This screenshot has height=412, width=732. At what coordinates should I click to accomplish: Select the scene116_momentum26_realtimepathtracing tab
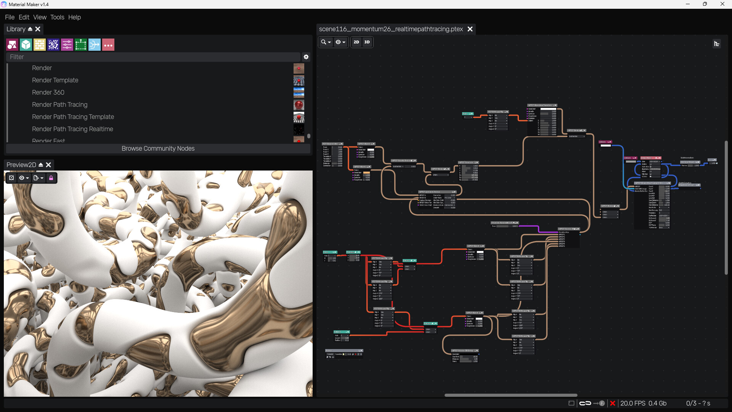click(391, 29)
